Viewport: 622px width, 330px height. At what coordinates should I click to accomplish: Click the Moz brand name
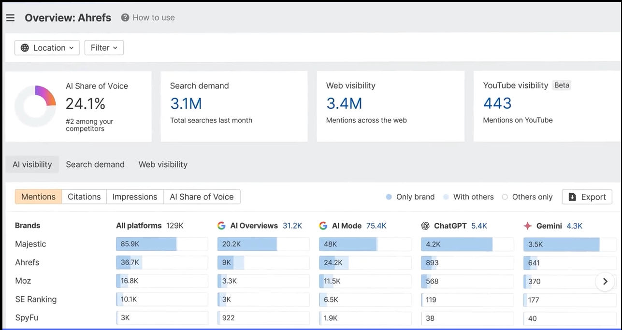[23, 281]
